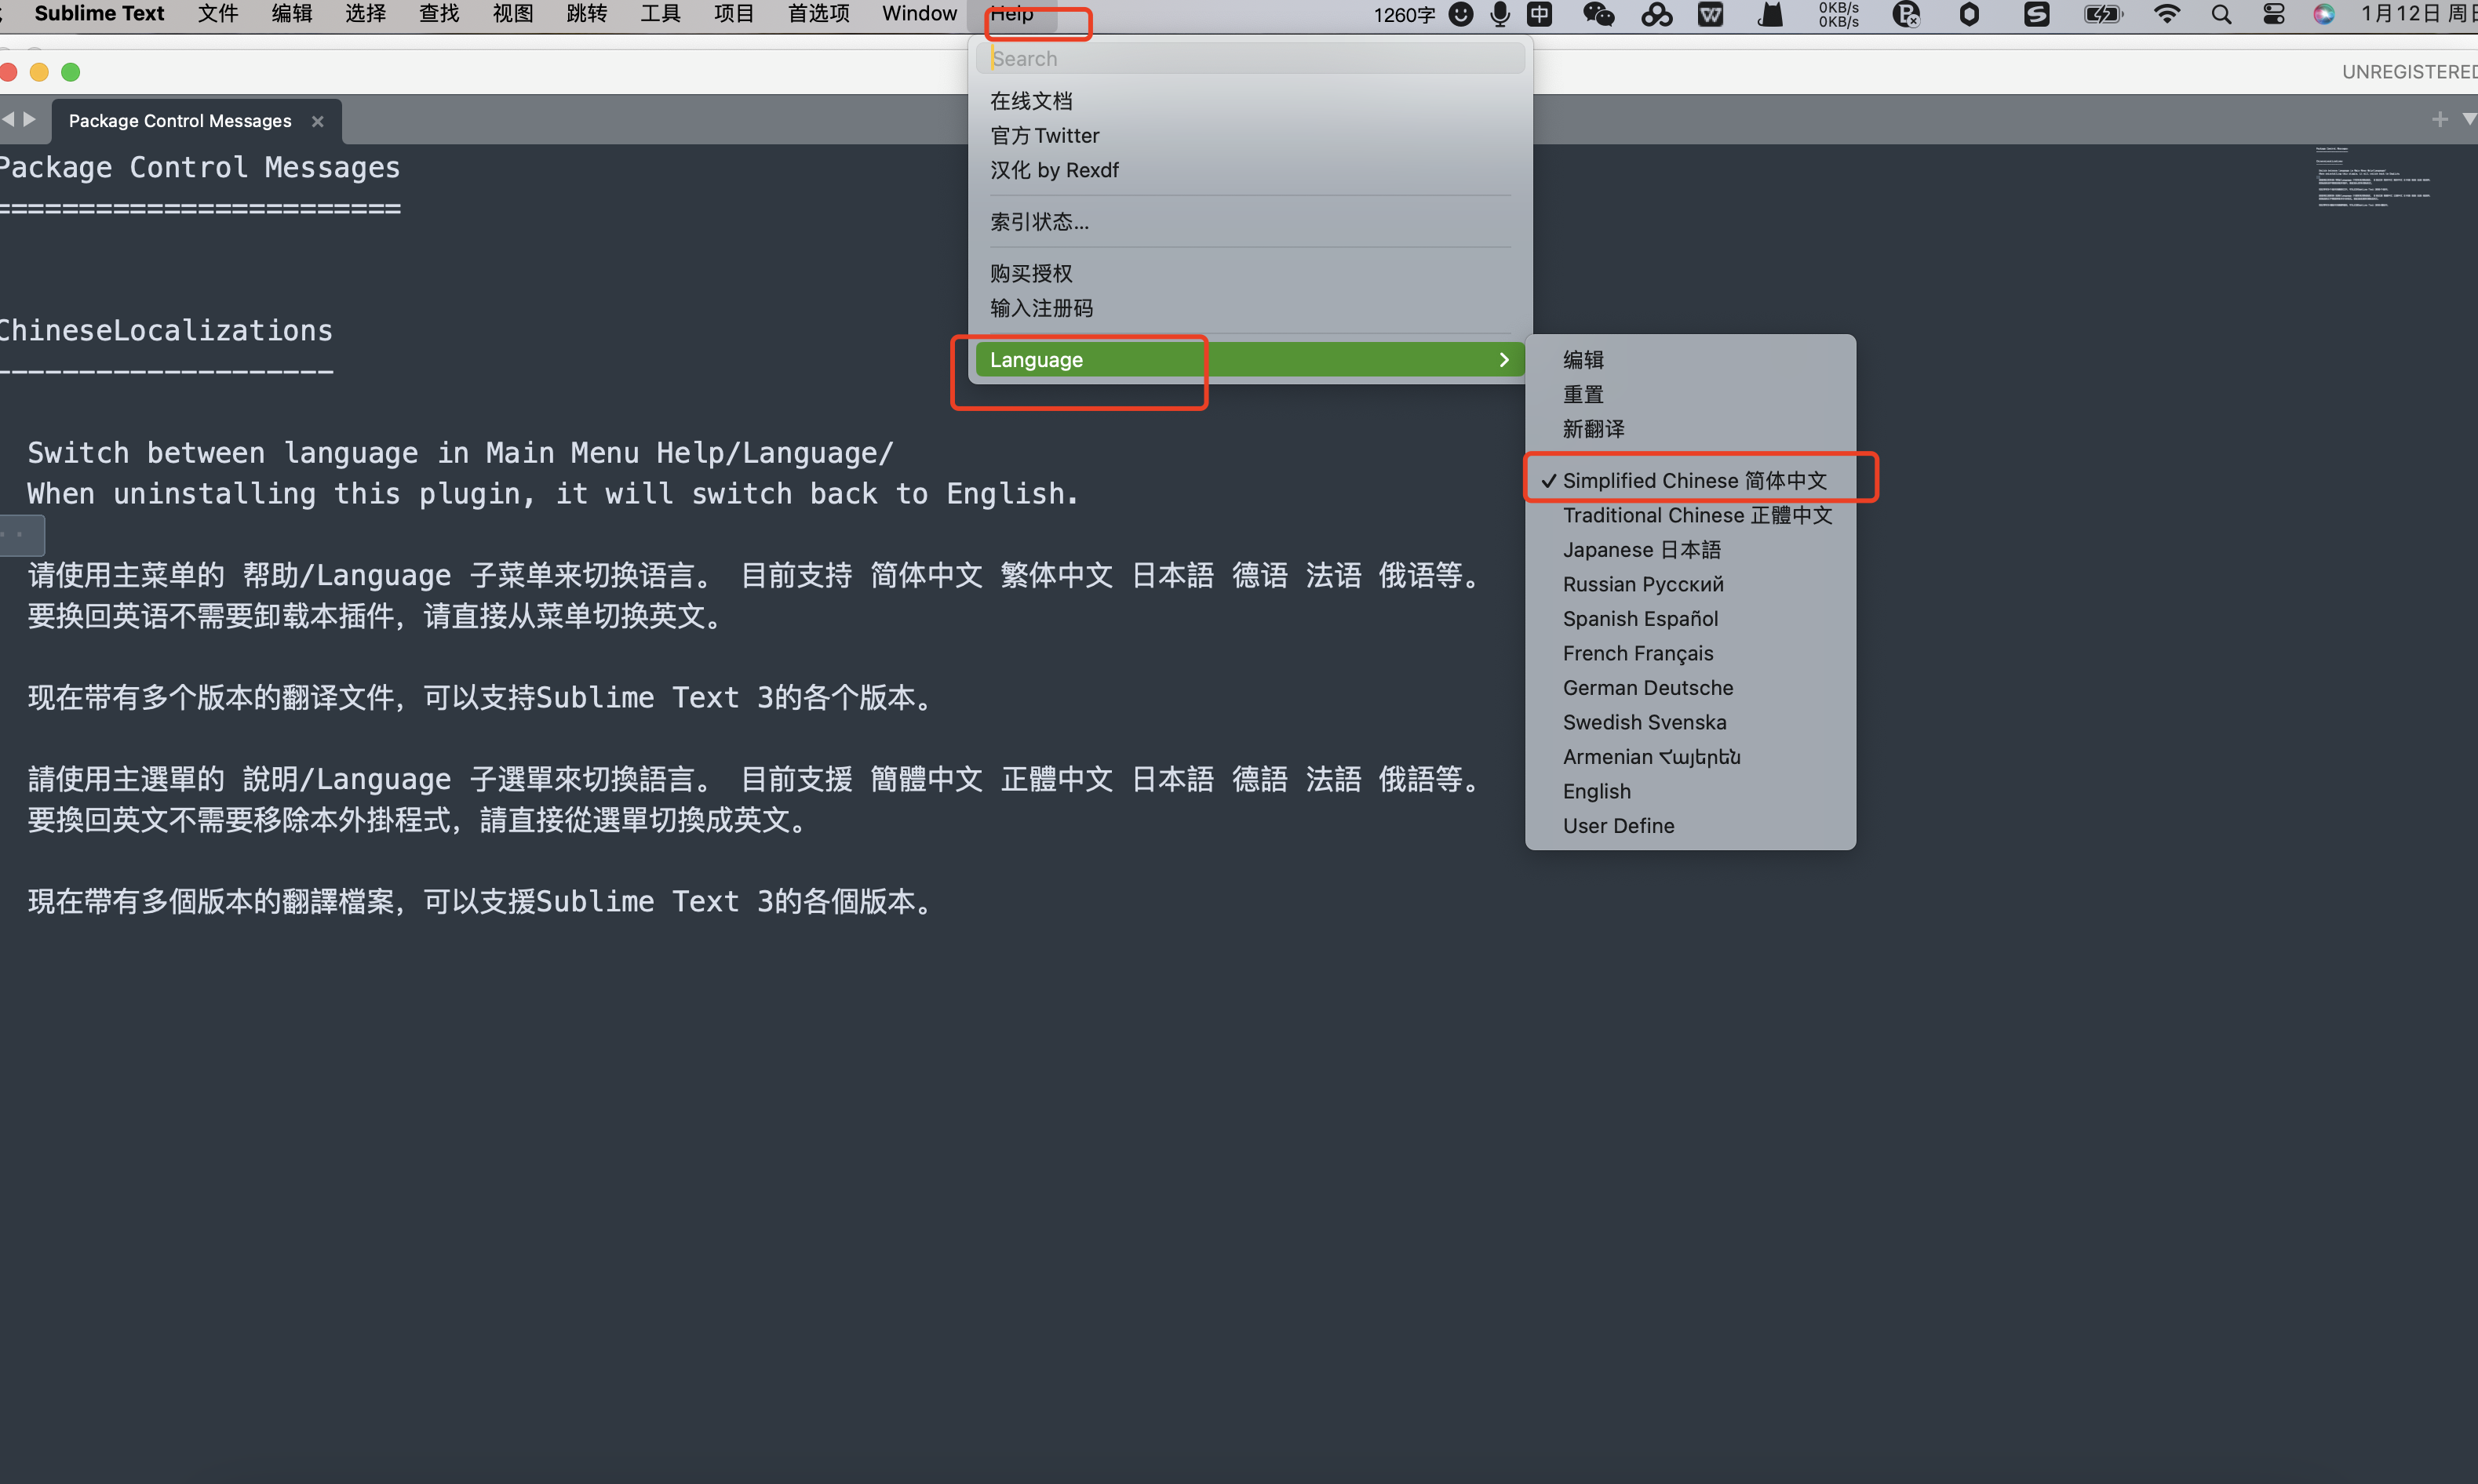Click the new tab plus icon

(x=2439, y=119)
